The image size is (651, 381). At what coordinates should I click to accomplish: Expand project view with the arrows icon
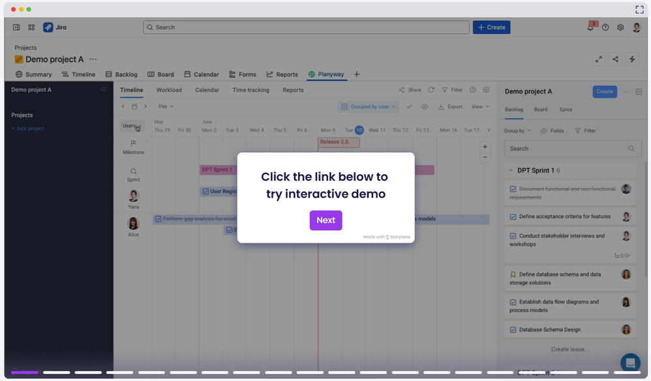click(x=599, y=59)
